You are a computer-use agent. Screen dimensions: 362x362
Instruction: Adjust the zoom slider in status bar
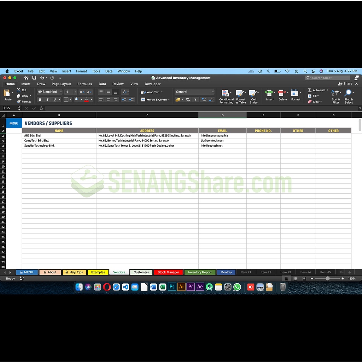328,279
